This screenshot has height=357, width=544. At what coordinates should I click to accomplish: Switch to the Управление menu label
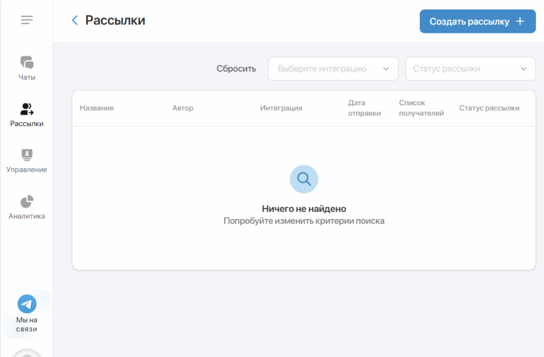[x=27, y=169]
